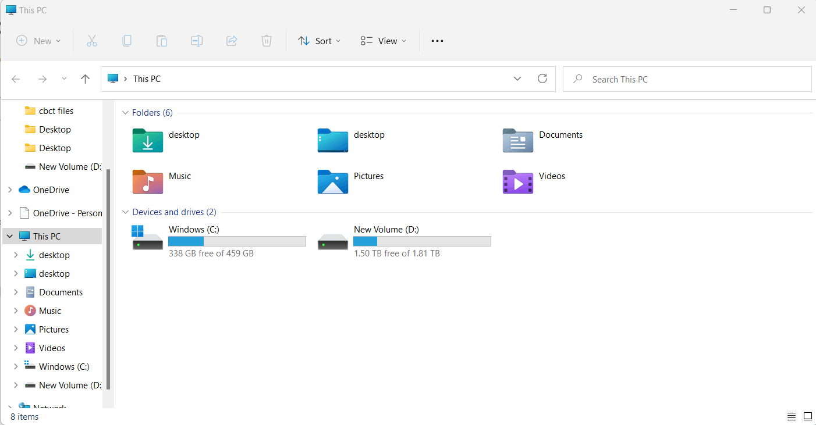Viewport: 816px width, 425px height.
Task: Click the Cut scissors icon
Action: [x=91, y=41]
